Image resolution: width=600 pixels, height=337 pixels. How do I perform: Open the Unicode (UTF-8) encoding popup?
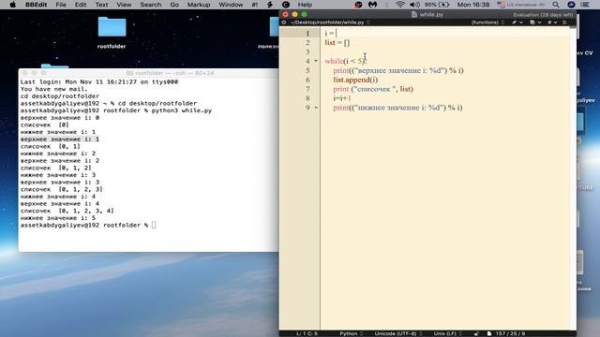point(398,333)
